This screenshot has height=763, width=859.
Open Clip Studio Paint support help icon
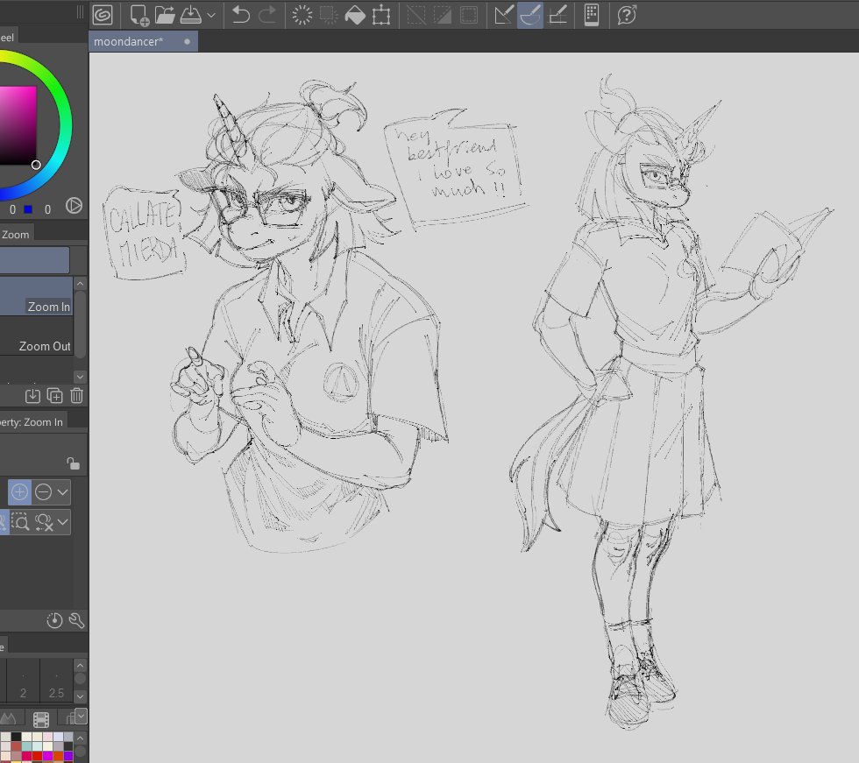pos(627,15)
